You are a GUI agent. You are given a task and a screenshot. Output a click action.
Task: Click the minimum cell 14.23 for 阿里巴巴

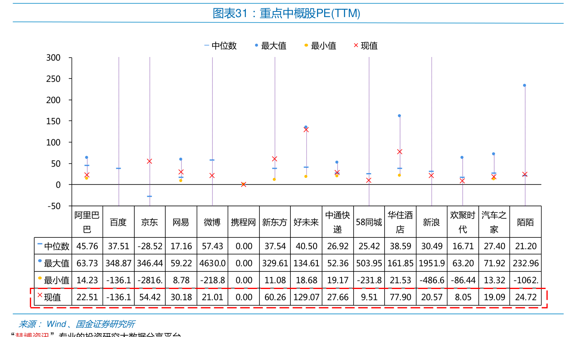87,280
